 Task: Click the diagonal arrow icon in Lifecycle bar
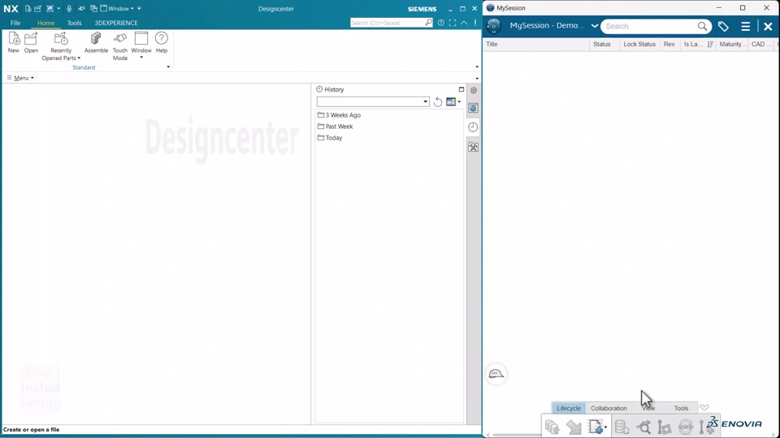coord(574,427)
